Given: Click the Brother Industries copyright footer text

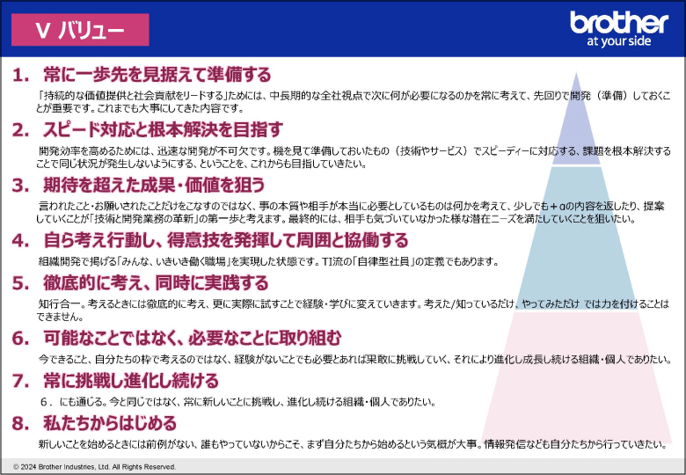Looking at the screenshot, I should (x=95, y=466).
